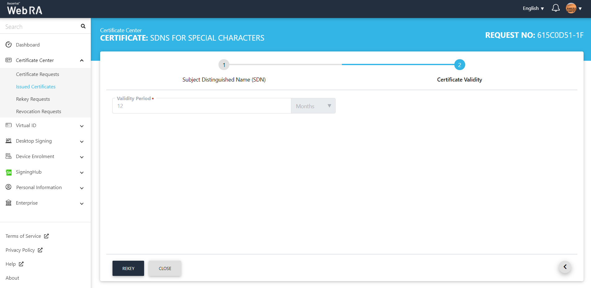Go to Certificate Requests

coord(37,74)
